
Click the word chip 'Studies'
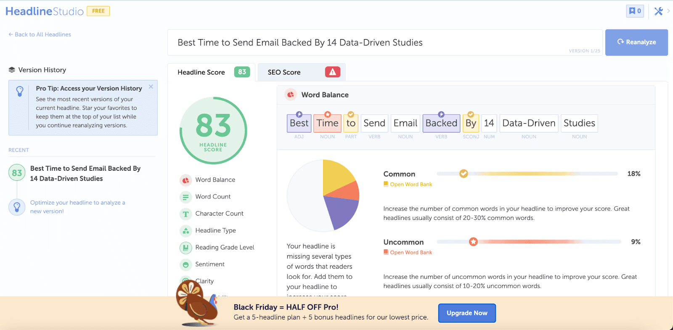point(579,123)
